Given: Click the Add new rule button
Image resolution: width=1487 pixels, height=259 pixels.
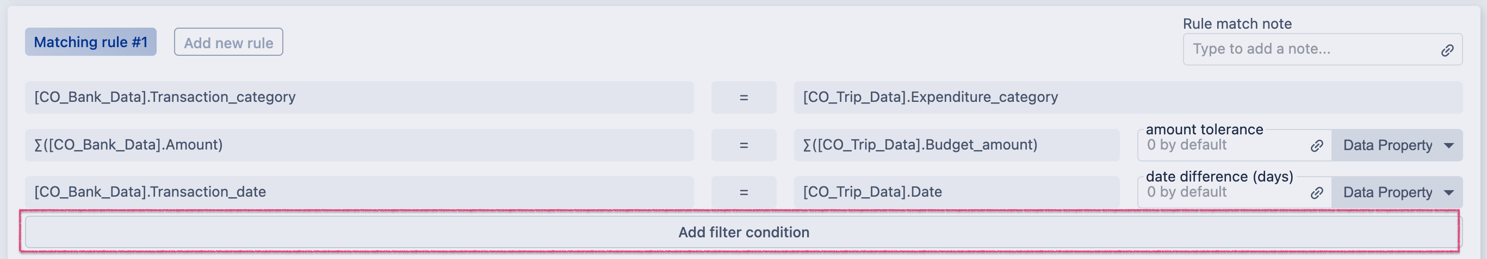Looking at the screenshot, I should (228, 43).
